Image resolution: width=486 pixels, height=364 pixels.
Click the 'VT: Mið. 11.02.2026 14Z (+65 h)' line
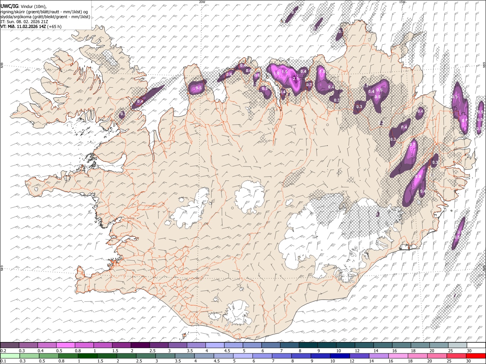point(31,27)
